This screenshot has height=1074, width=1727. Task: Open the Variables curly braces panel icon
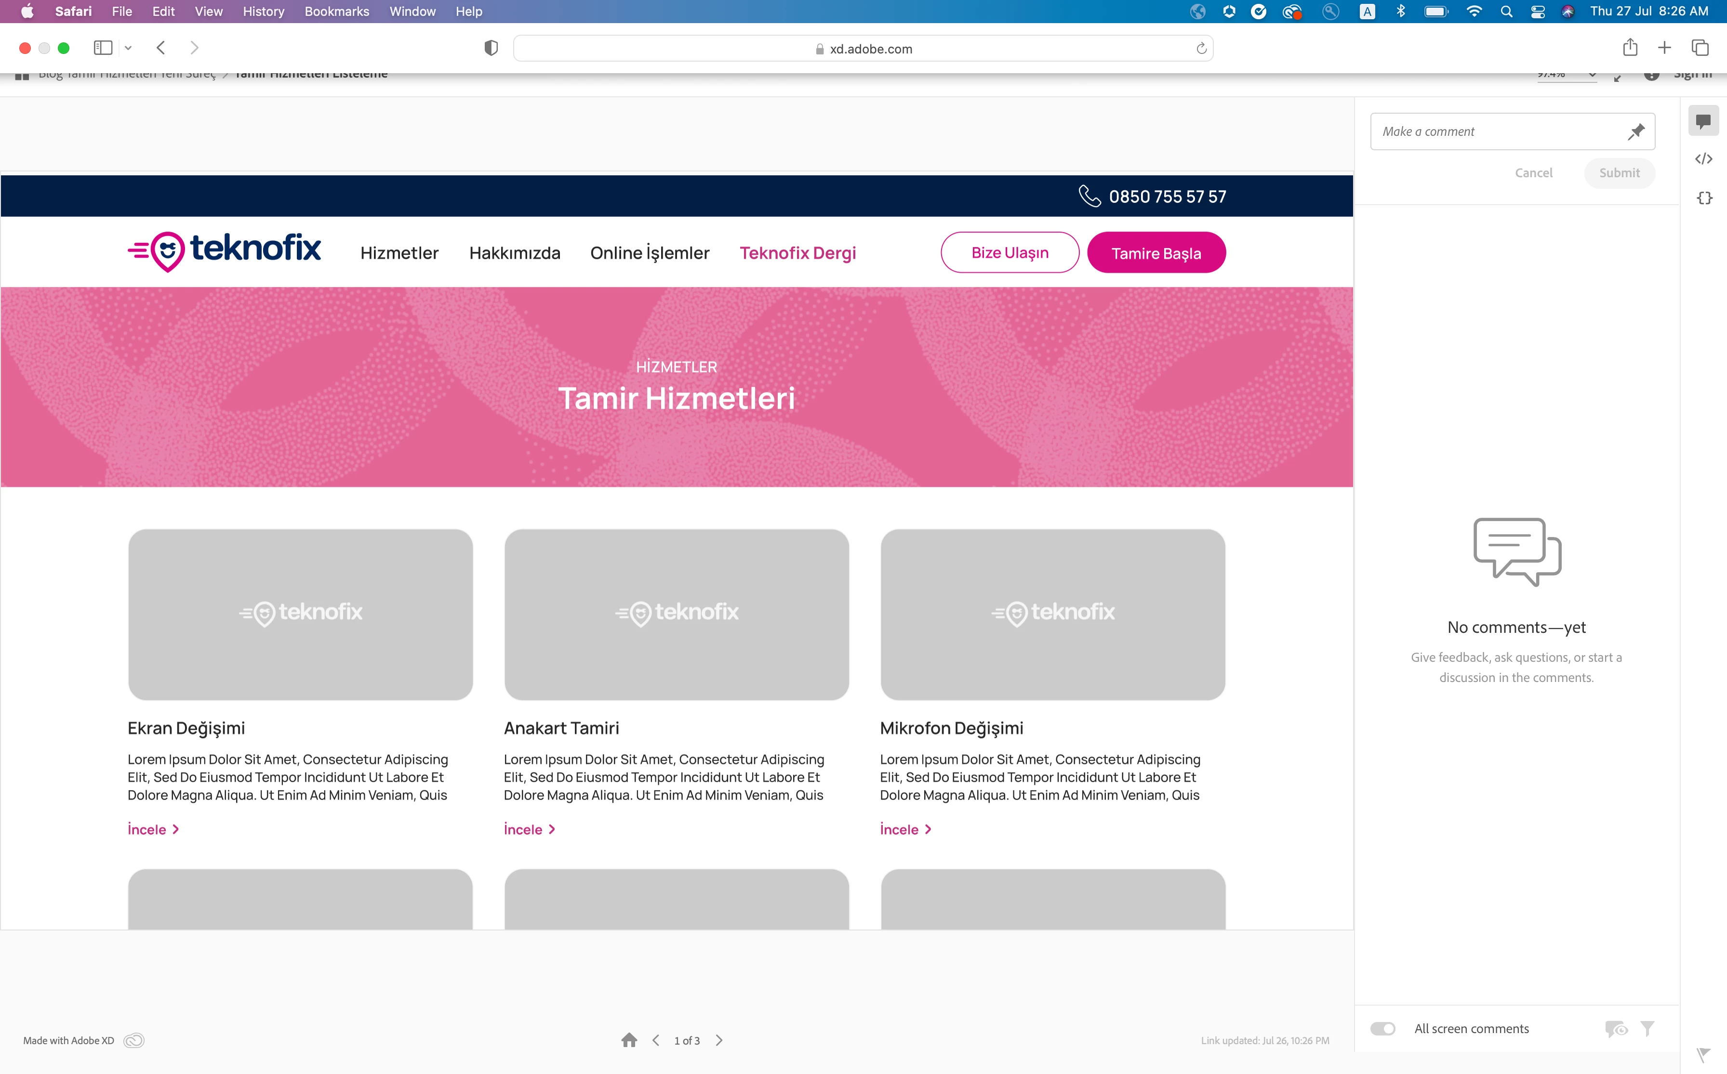pyautogui.click(x=1703, y=198)
